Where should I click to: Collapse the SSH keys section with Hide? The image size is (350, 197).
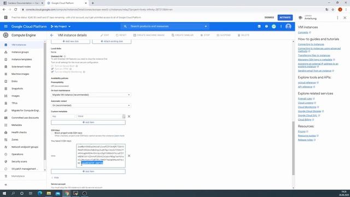click(x=55, y=177)
